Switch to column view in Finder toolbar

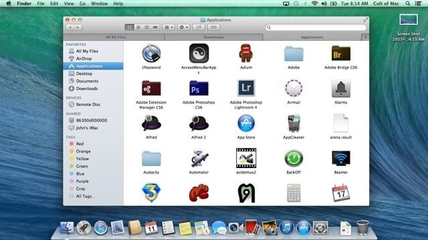pos(146,27)
